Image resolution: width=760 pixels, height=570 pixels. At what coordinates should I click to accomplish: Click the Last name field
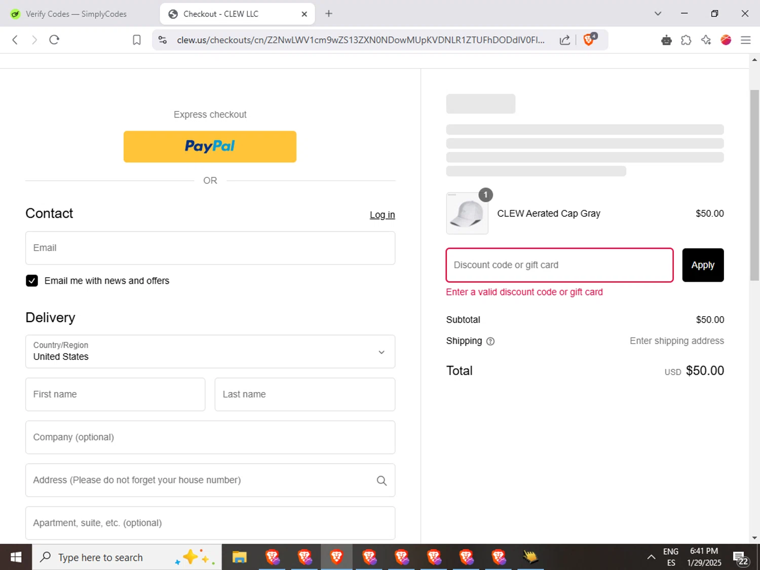click(x=305, y=394)
